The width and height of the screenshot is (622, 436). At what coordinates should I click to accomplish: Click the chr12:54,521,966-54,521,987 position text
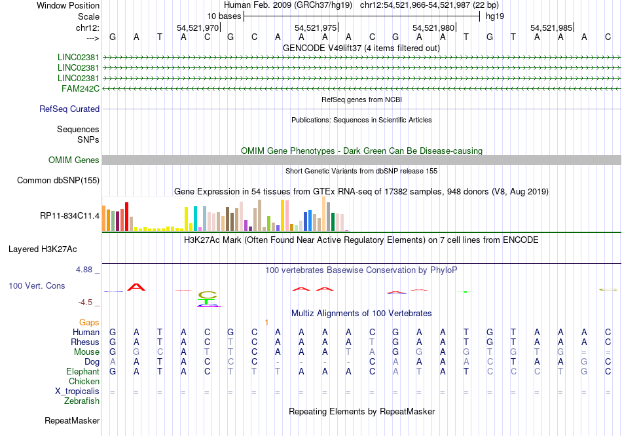click(430, 5)
